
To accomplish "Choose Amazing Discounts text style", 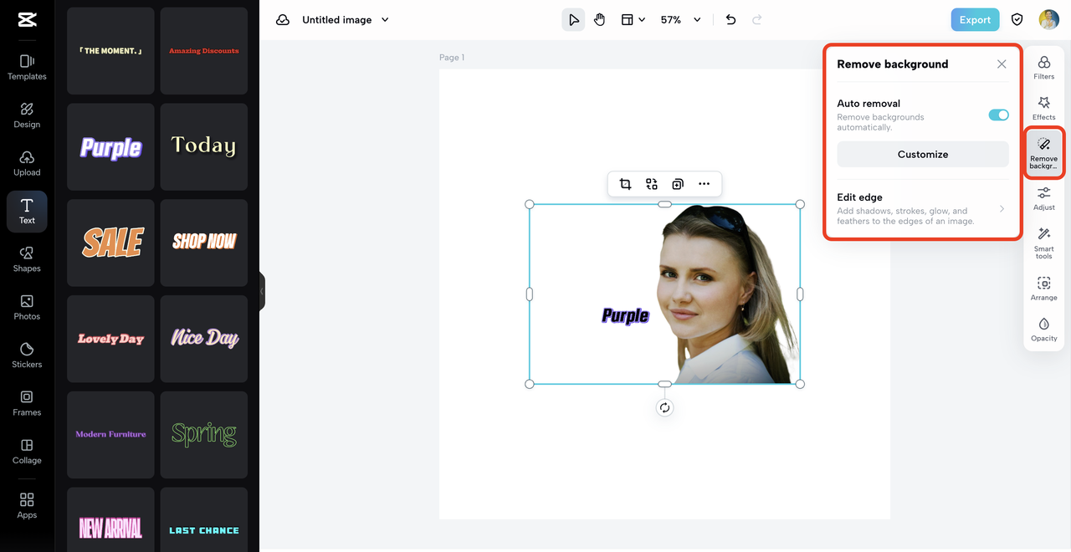I will (x=204, y=51).
